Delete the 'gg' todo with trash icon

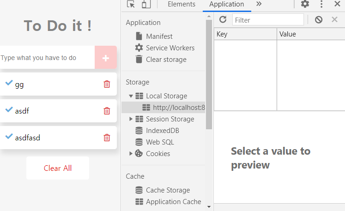pyautogui.click(x=107, y=84)
